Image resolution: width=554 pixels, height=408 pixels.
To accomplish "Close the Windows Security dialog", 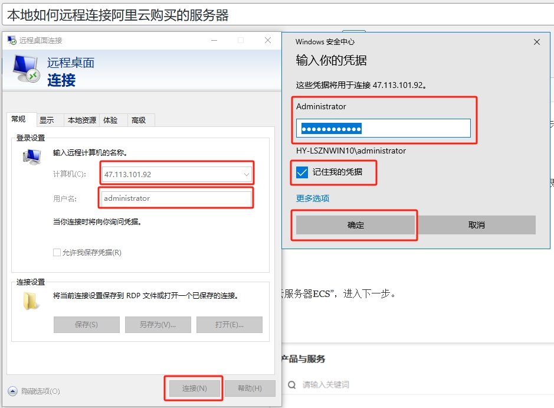I will (537, 42).
